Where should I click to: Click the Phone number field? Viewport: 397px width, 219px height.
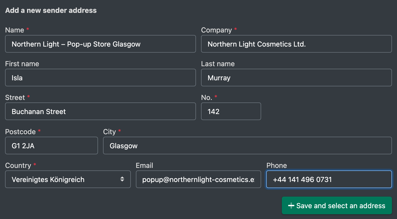[x=329, y=179]
